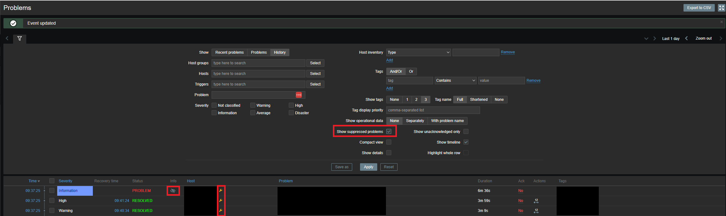This screenshot has width=726, height=216.
Task: Select Problems show option
Action: [x=259, y=52]
